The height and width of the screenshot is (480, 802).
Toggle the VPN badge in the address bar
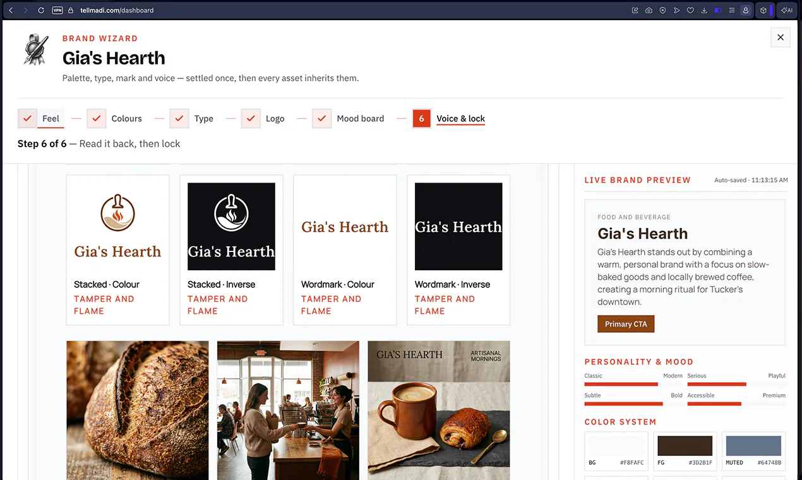pos(57,10)
